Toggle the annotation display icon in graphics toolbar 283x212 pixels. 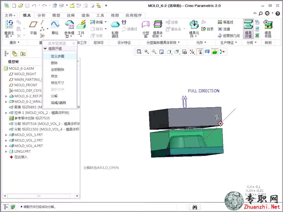(200, 52)
